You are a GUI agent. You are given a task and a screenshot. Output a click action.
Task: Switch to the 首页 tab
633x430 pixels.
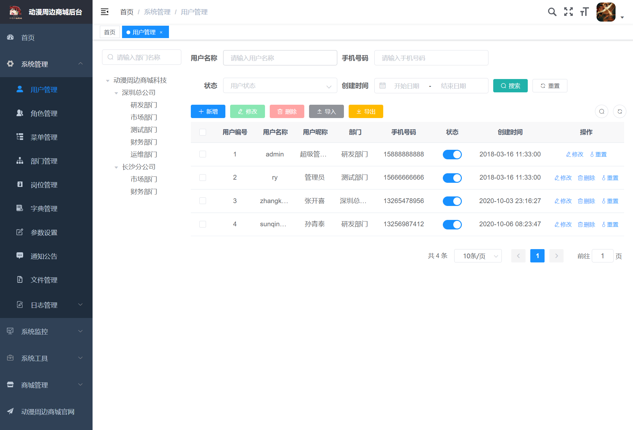110,32
